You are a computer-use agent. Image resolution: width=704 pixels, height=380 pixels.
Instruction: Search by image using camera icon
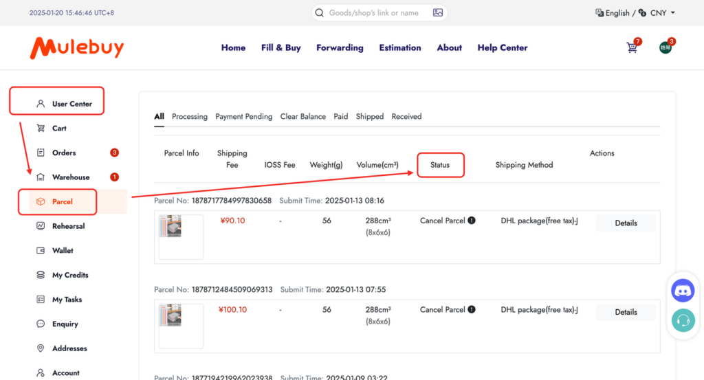point(438,12)
